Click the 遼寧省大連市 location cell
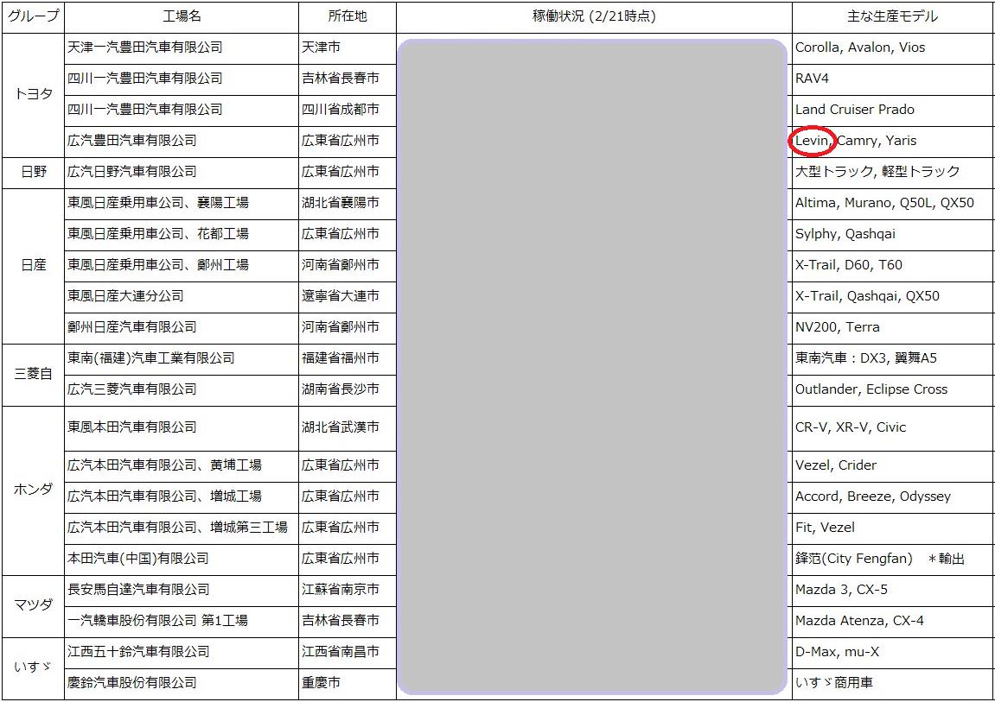 tap(348, 296)
